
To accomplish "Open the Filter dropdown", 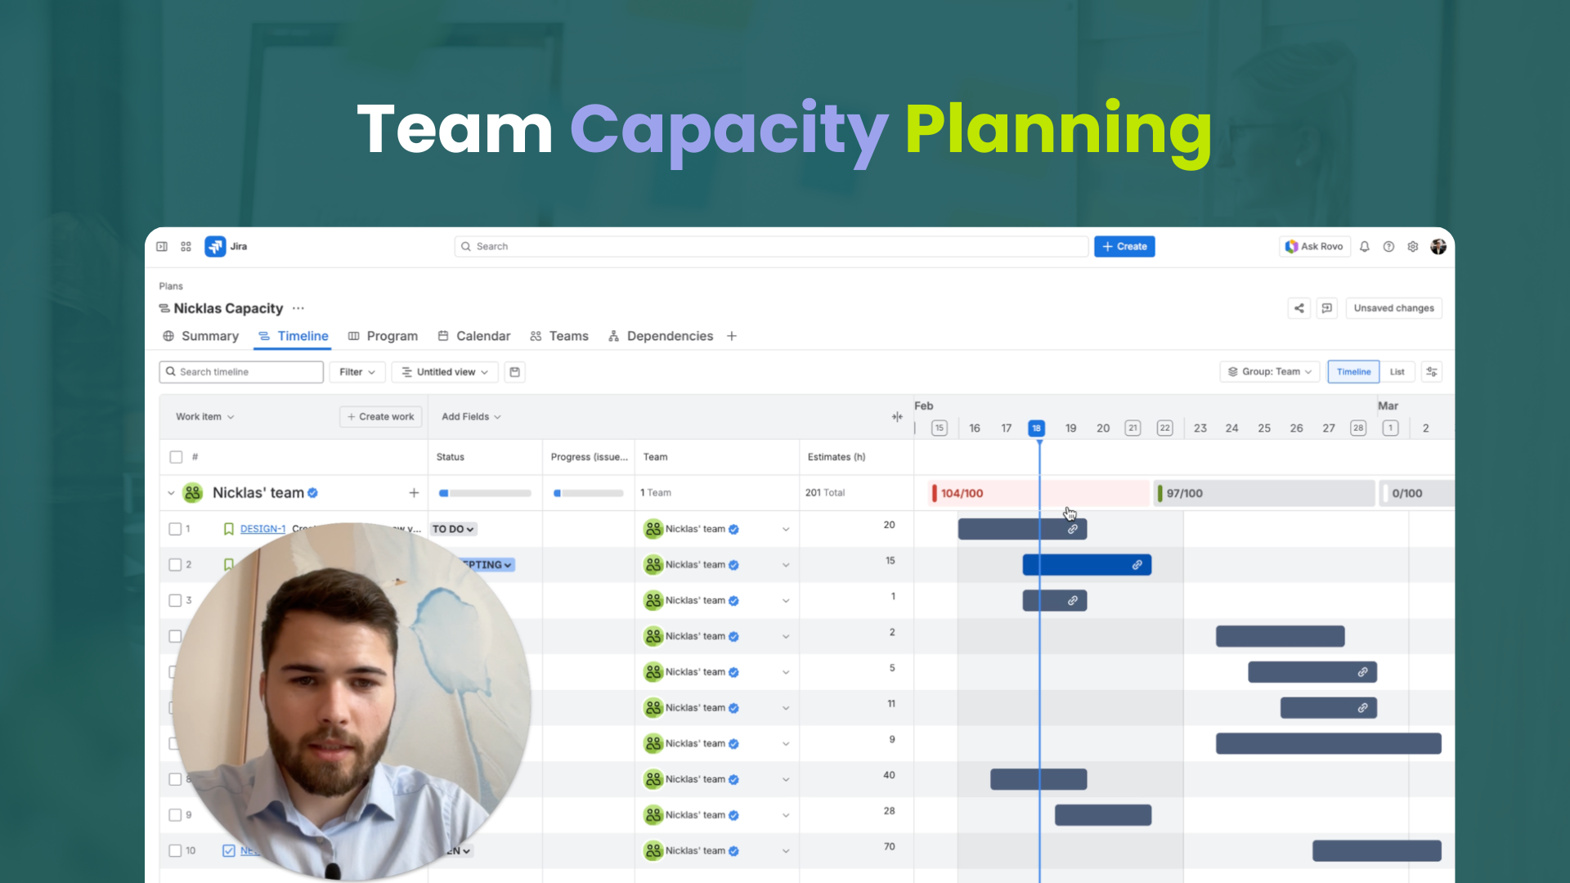I will tap(357, 372).
